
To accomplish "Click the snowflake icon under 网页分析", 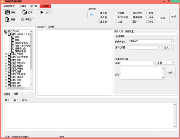I will click(92, 14).
